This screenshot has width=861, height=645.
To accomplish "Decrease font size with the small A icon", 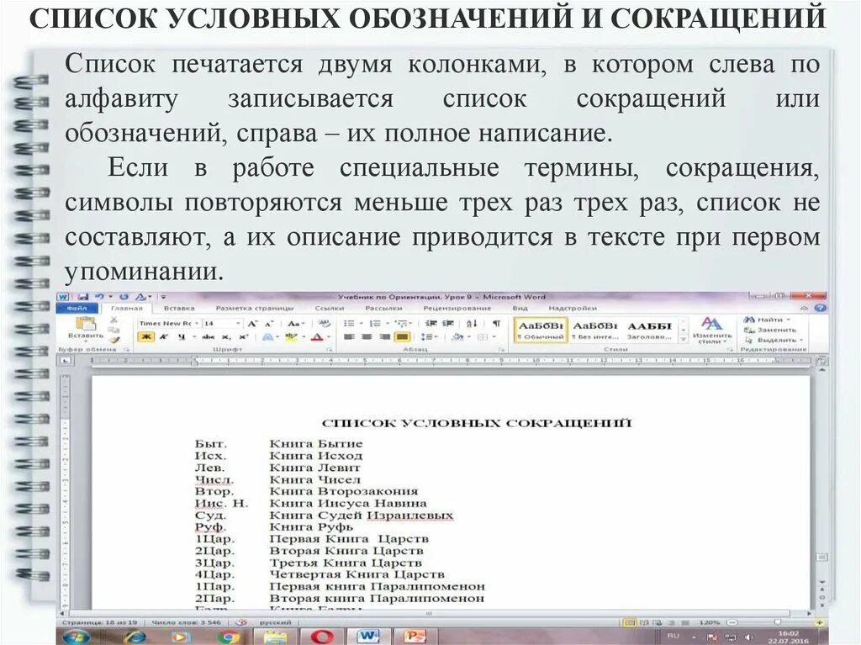I will click(x=269, y=324).
